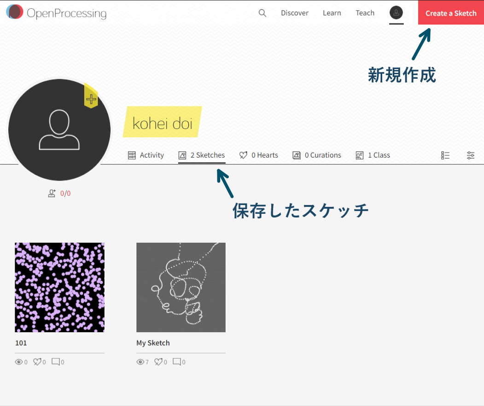
Task: Click the comment icon for 101
Action: click(x=56, y=361)
